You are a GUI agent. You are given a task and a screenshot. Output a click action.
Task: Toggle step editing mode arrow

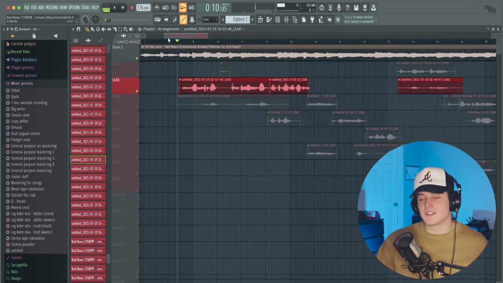[x=166, y=20]
